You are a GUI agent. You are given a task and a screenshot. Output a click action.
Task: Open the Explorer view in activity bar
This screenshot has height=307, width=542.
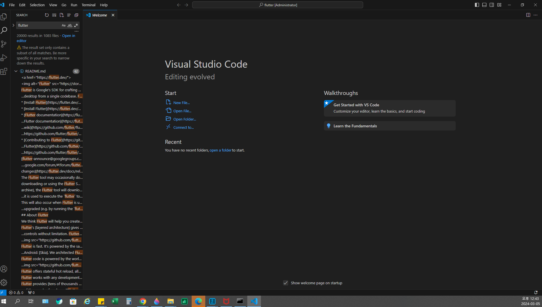pyautogui.click(x=4, y=17)
